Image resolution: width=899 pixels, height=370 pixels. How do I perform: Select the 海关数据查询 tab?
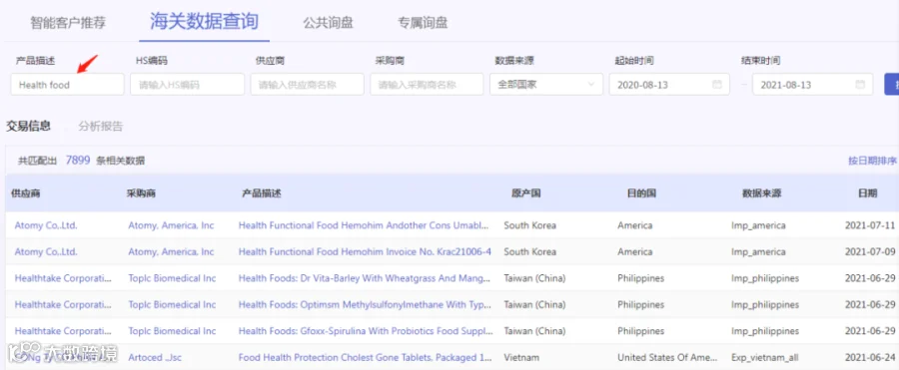(x=204, y=22)
